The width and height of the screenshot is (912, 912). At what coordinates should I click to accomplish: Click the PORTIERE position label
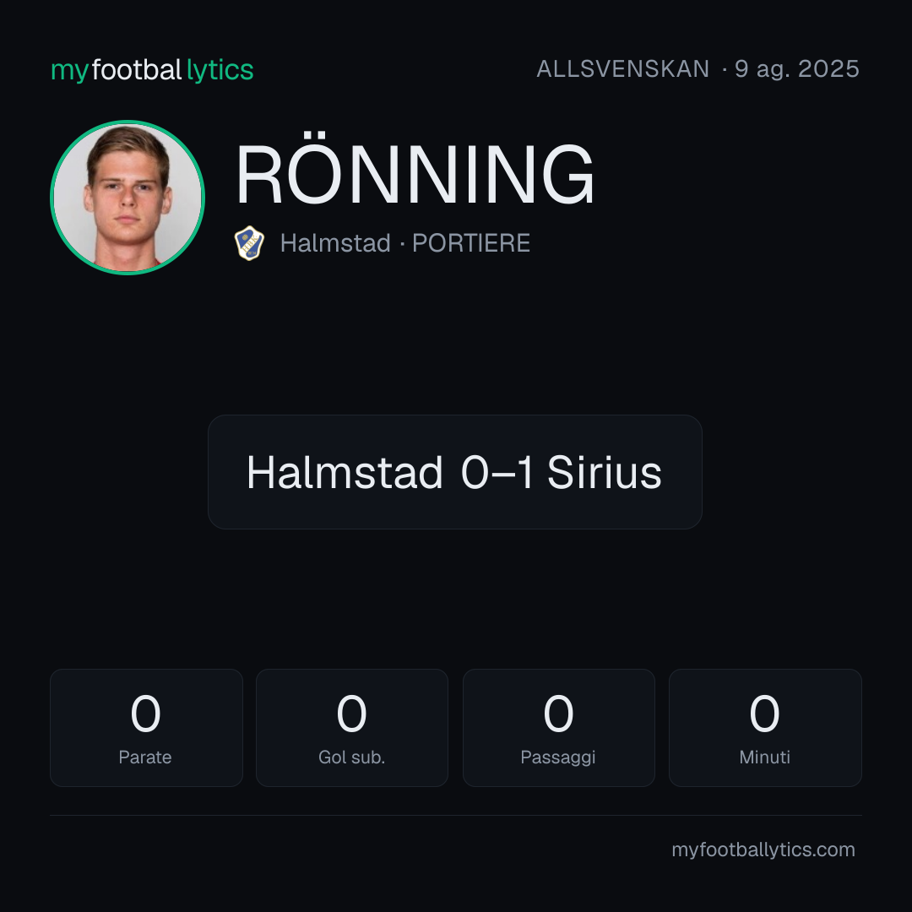471,243
